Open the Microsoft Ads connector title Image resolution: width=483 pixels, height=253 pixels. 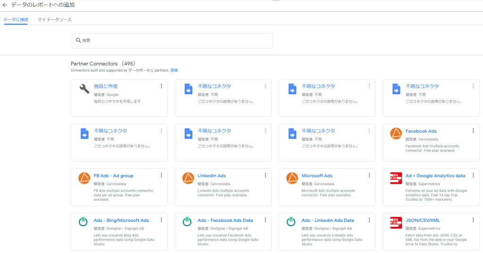pyautogui.click(x=317, y=176)
